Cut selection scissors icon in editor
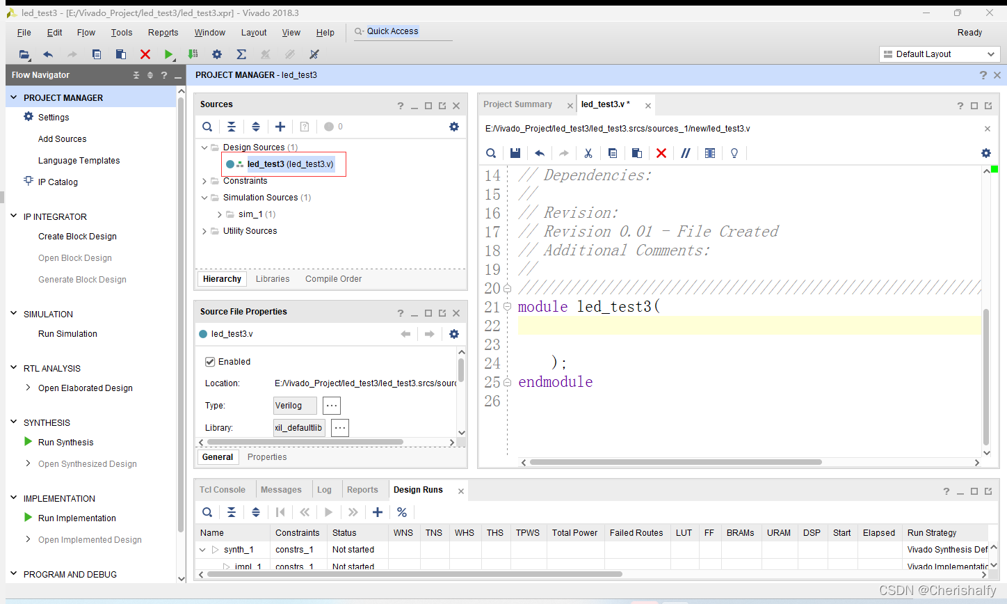Screen dimensions: 1007x604 click(x=588, y=153)
